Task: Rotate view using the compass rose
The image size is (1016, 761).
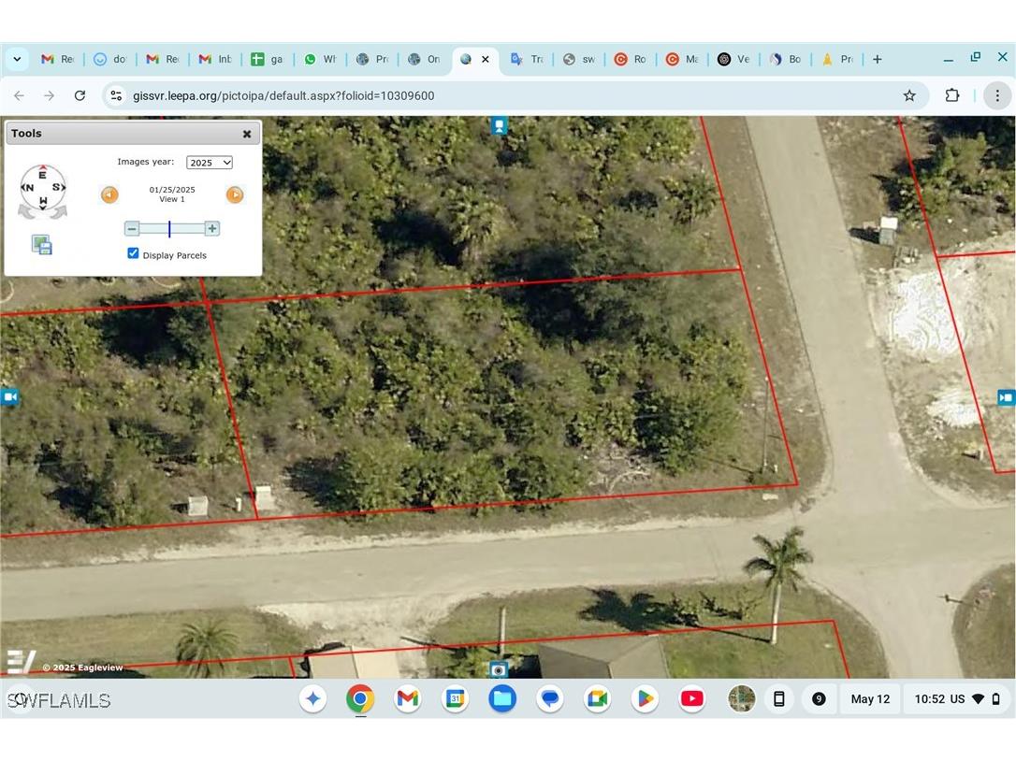Action: click(42, 189)
